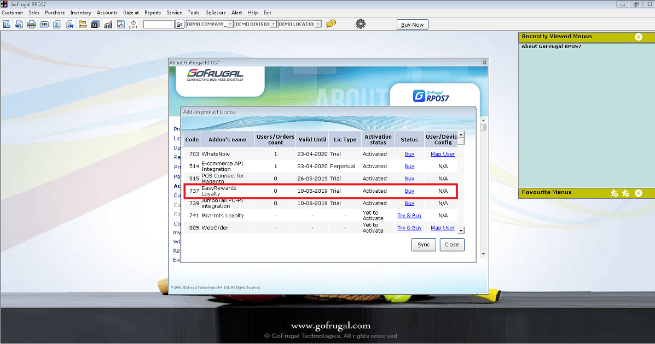The image size is (655, 344).
Task: Click the About window scrollbar down arrow
Action: (x=483, y=254)
